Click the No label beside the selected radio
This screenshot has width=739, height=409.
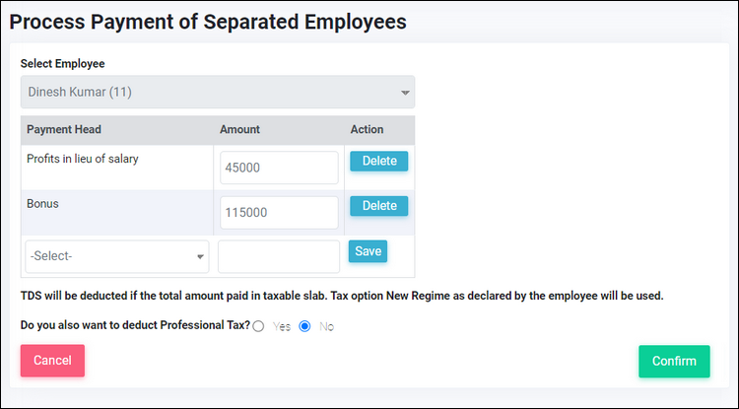click(326, 326)
